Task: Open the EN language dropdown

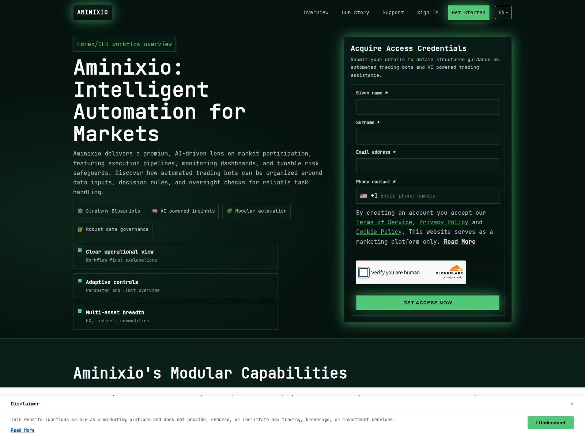Action: coord(503,12)
